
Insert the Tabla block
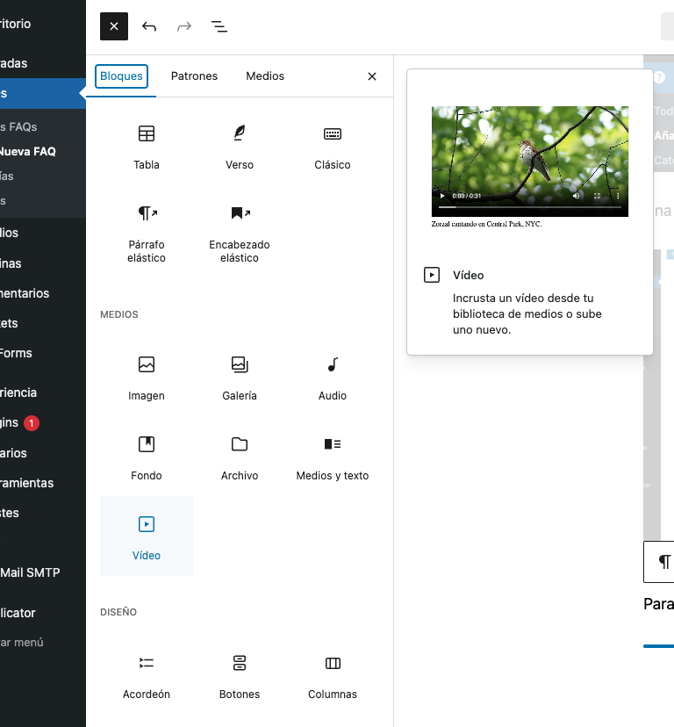click(x=147, y=146)
